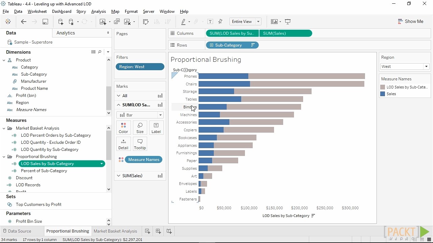Screen dimensions: 433x243
Task: Click the Highlight pen toolbar icon
Action: pyautogui.click(x=183, y=22)
